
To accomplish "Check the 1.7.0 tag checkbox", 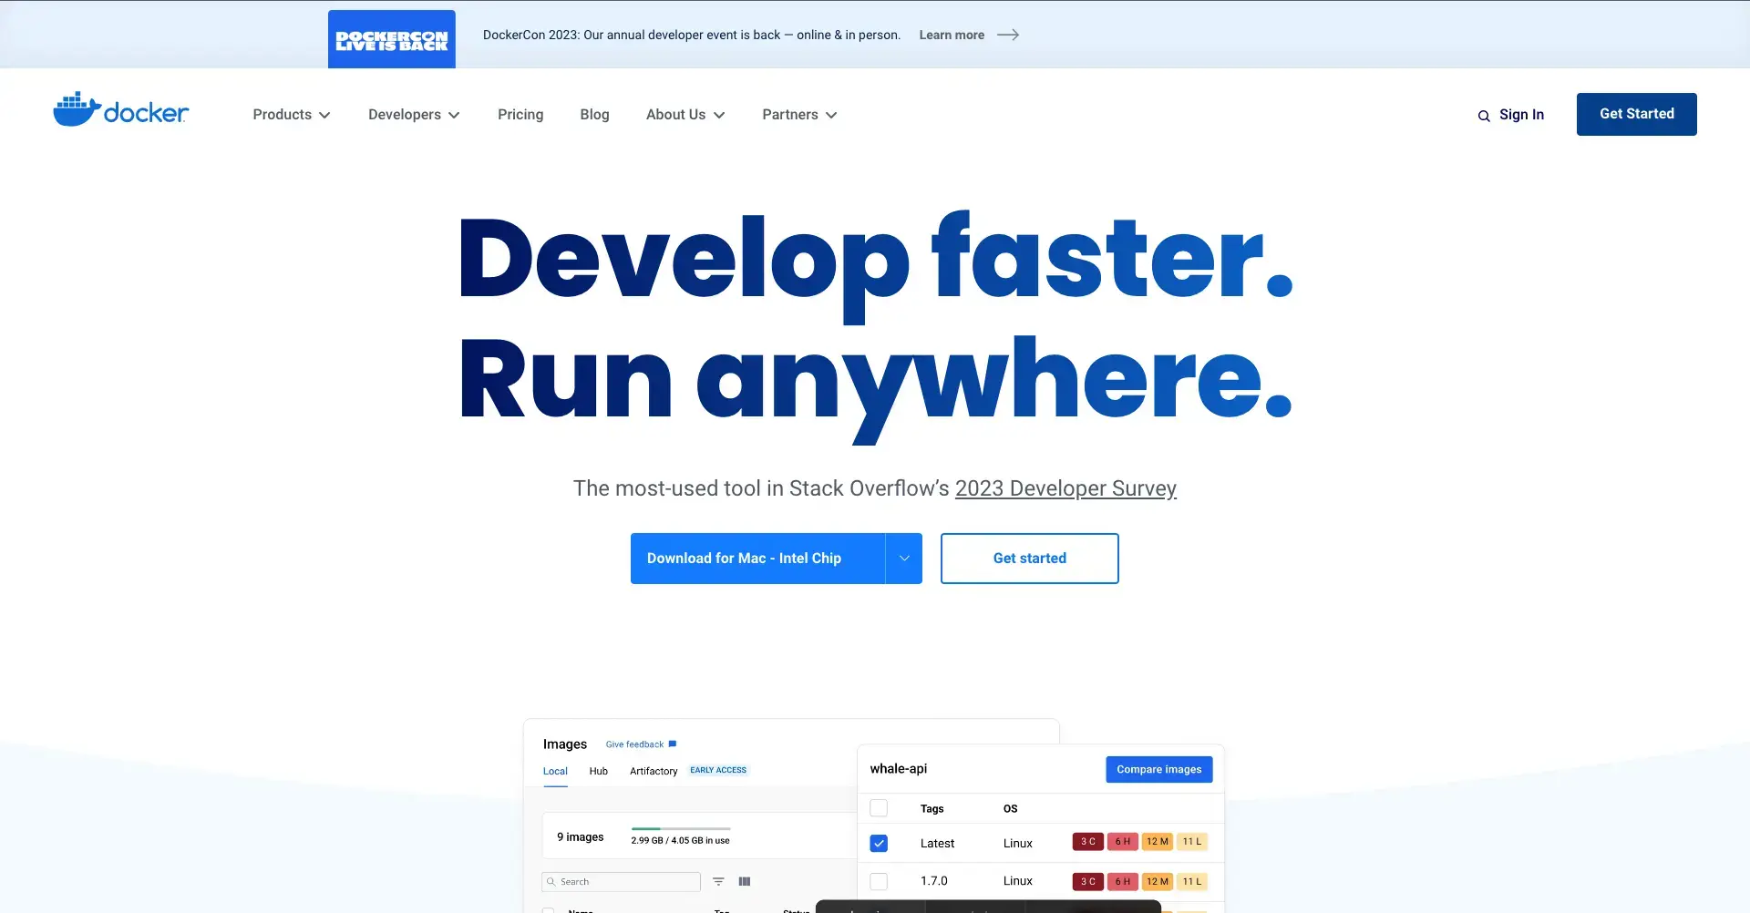I will pos(879,882).
